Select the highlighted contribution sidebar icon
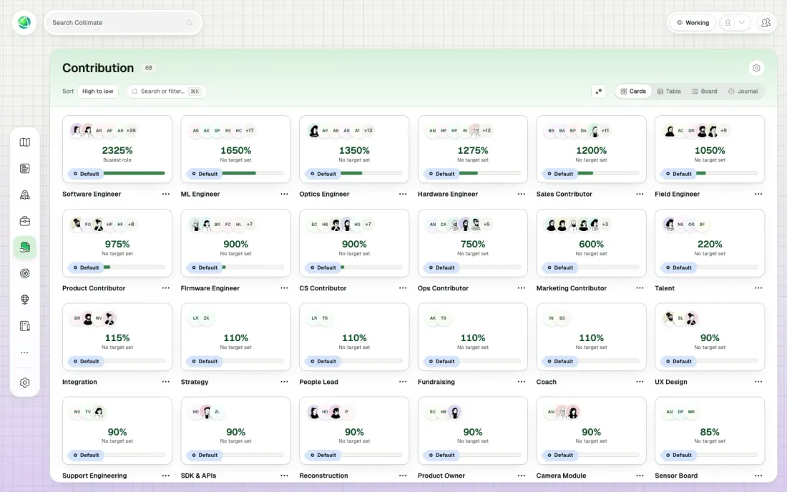 pyautogui.click(x=24, y=247)
